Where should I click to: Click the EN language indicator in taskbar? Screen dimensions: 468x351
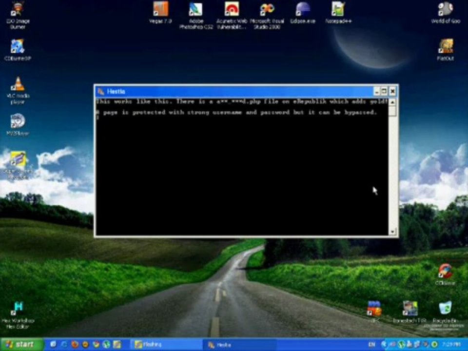click(372, 345)
